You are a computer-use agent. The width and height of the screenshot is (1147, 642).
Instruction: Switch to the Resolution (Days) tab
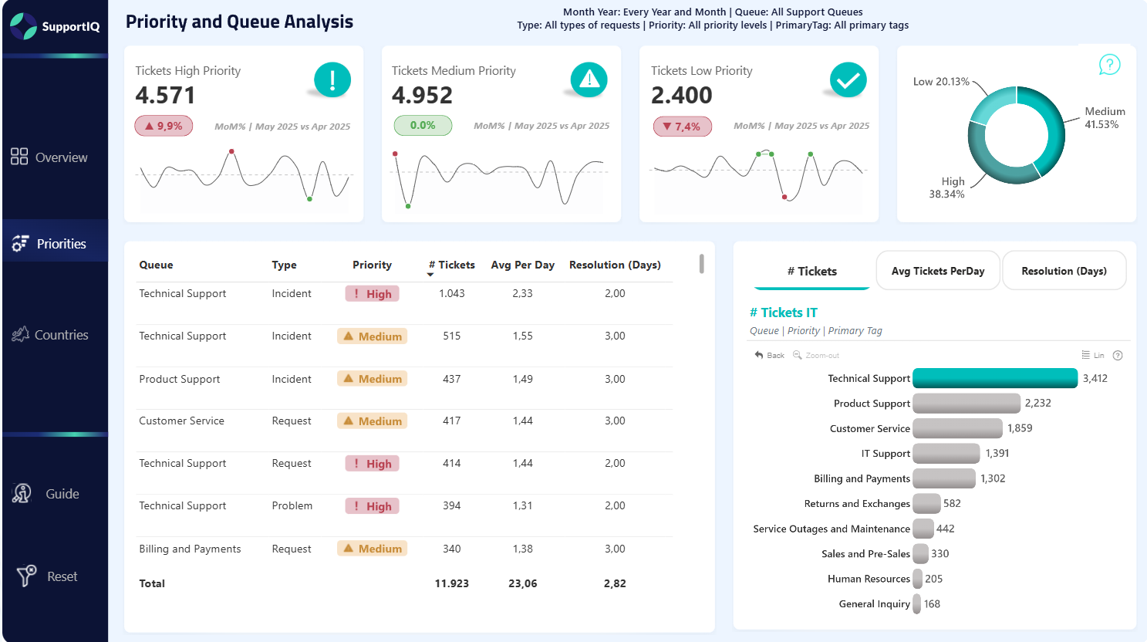[1064, 271]
